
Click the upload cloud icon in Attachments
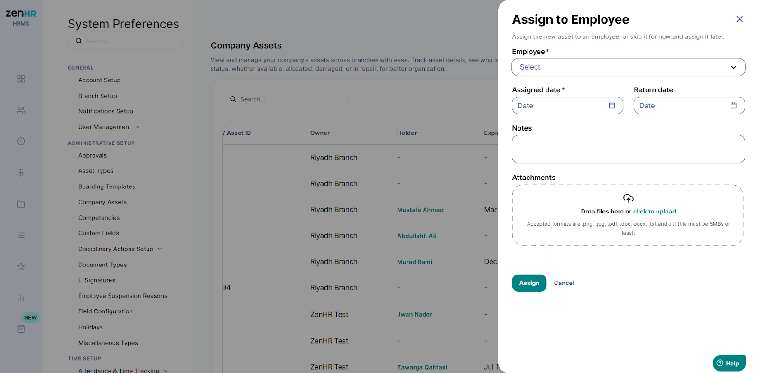pos(629,198)
